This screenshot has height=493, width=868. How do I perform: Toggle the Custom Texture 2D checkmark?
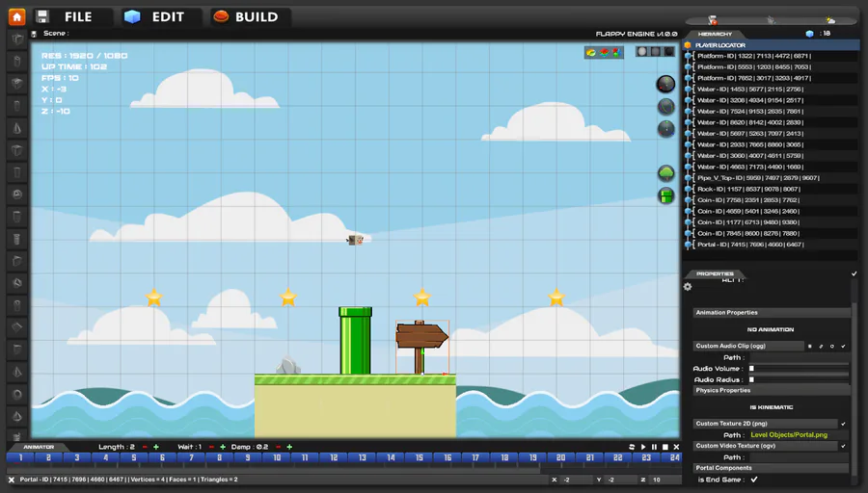click(843, 424)
